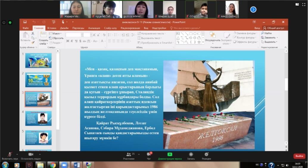Switch to the Слайд-шоу tab
The width and height of the screenshot is (308, 168).
(x=111, y=28)
